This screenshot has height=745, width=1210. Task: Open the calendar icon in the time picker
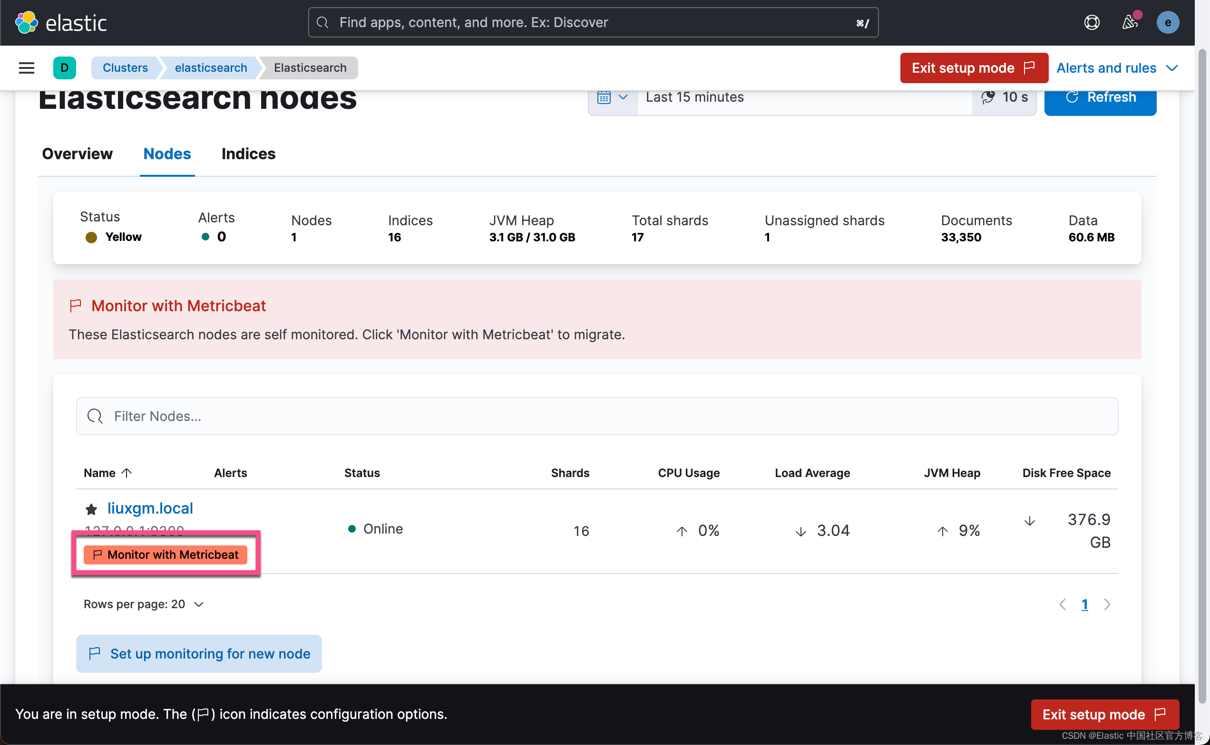tap(605, 96)
